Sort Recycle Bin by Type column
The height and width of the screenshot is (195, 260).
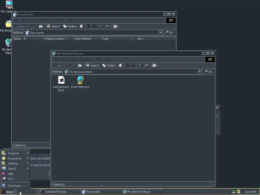pos(116,39)
